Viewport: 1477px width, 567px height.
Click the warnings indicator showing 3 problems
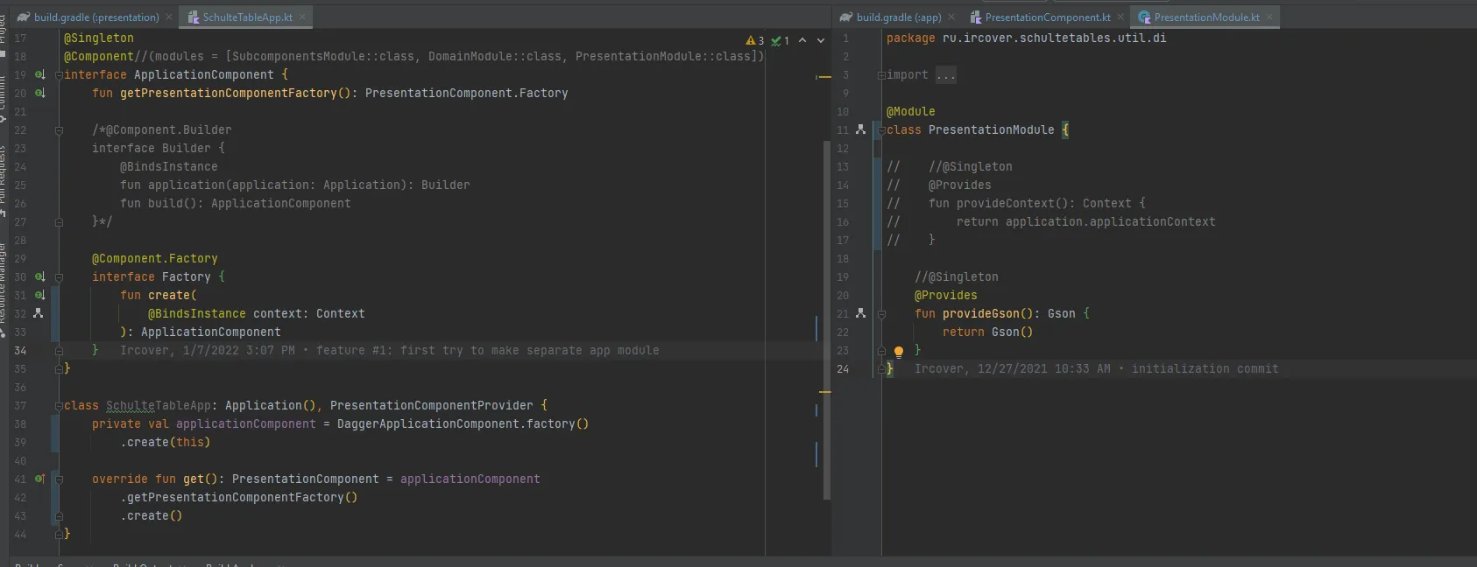(x=754, y=40)
